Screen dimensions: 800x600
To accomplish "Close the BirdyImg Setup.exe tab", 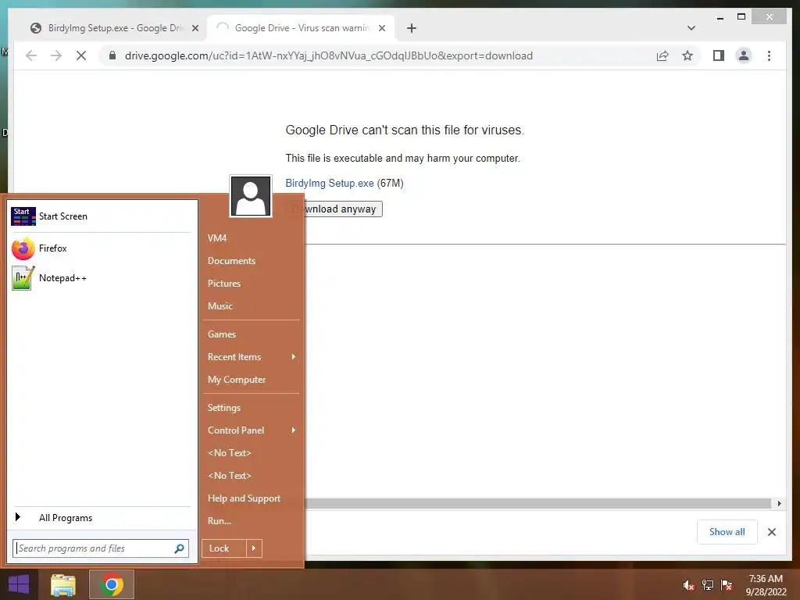I will [195, 28].
